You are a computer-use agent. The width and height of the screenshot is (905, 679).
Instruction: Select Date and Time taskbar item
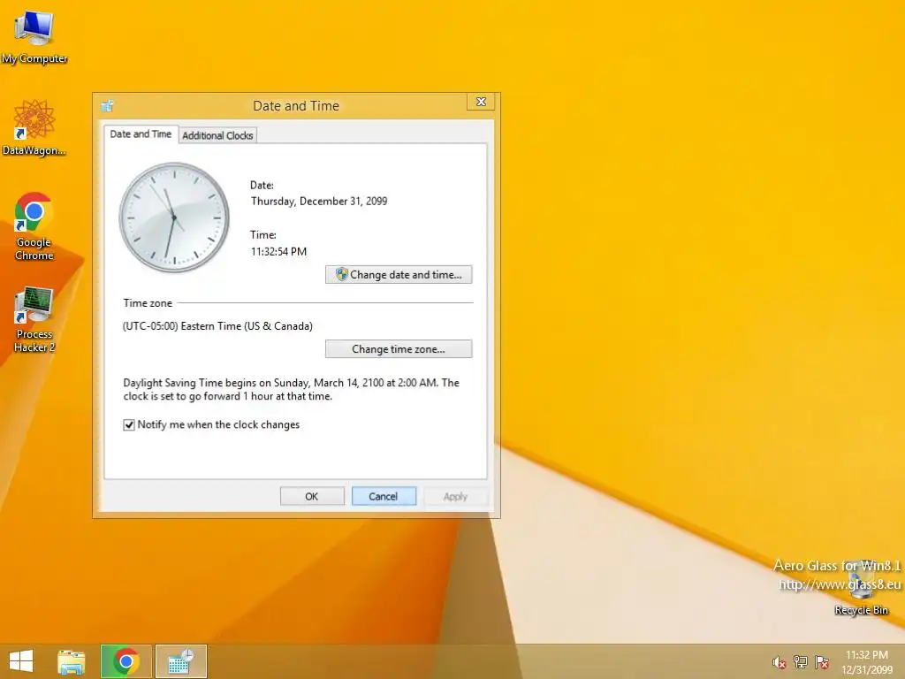(x=180, y=661)
